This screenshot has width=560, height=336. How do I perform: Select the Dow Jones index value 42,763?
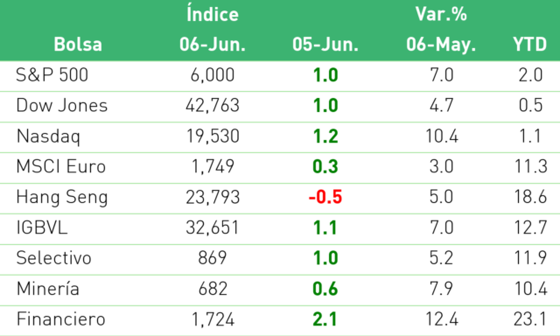point(213,106)
